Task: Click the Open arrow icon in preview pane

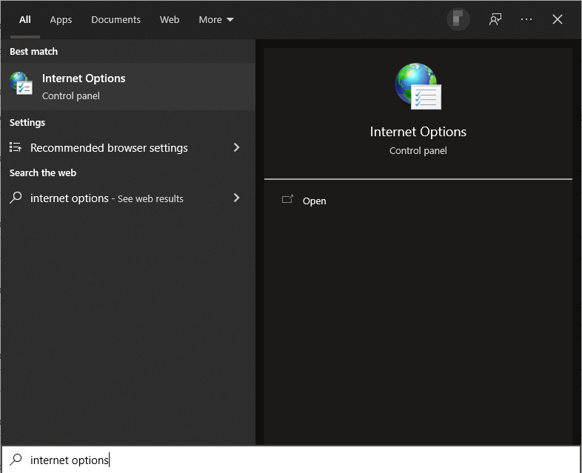Action: (287, 200)
